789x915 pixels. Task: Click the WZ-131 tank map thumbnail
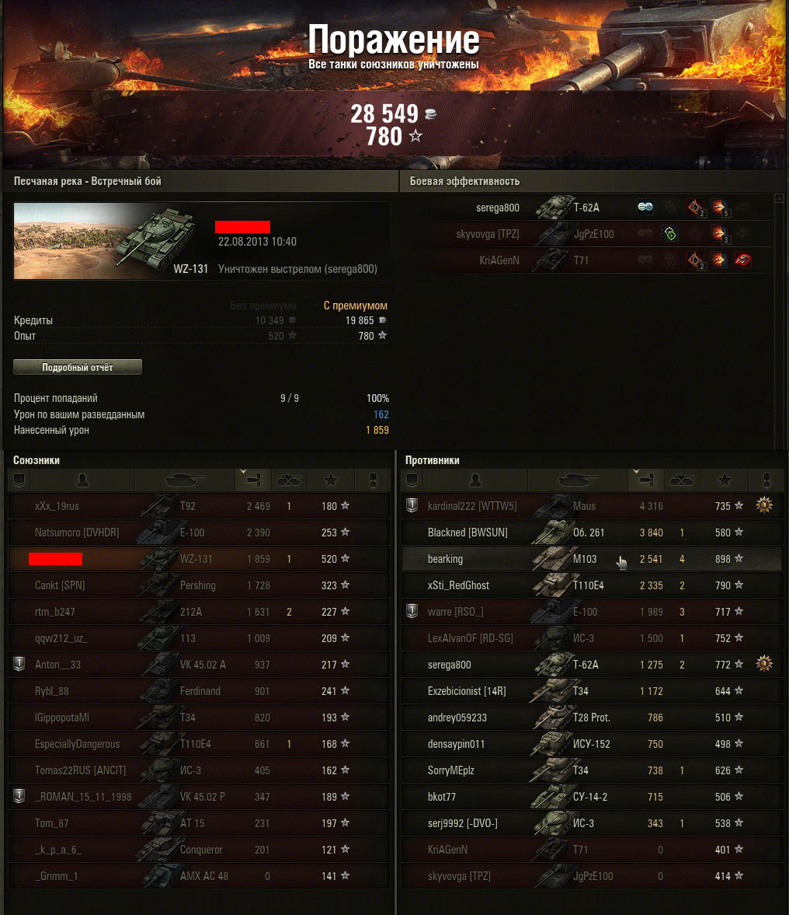(x=112, y=240)
